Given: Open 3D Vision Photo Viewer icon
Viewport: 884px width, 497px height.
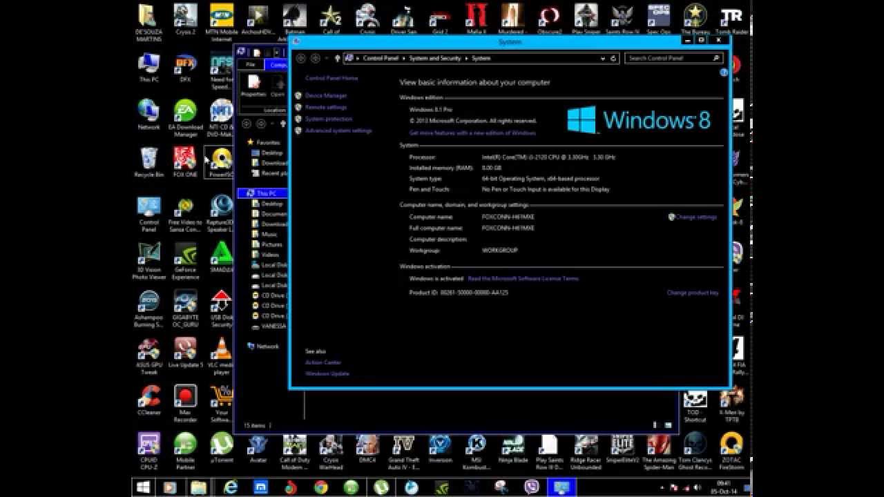Looking at the screenshot, I should (148, 261).
